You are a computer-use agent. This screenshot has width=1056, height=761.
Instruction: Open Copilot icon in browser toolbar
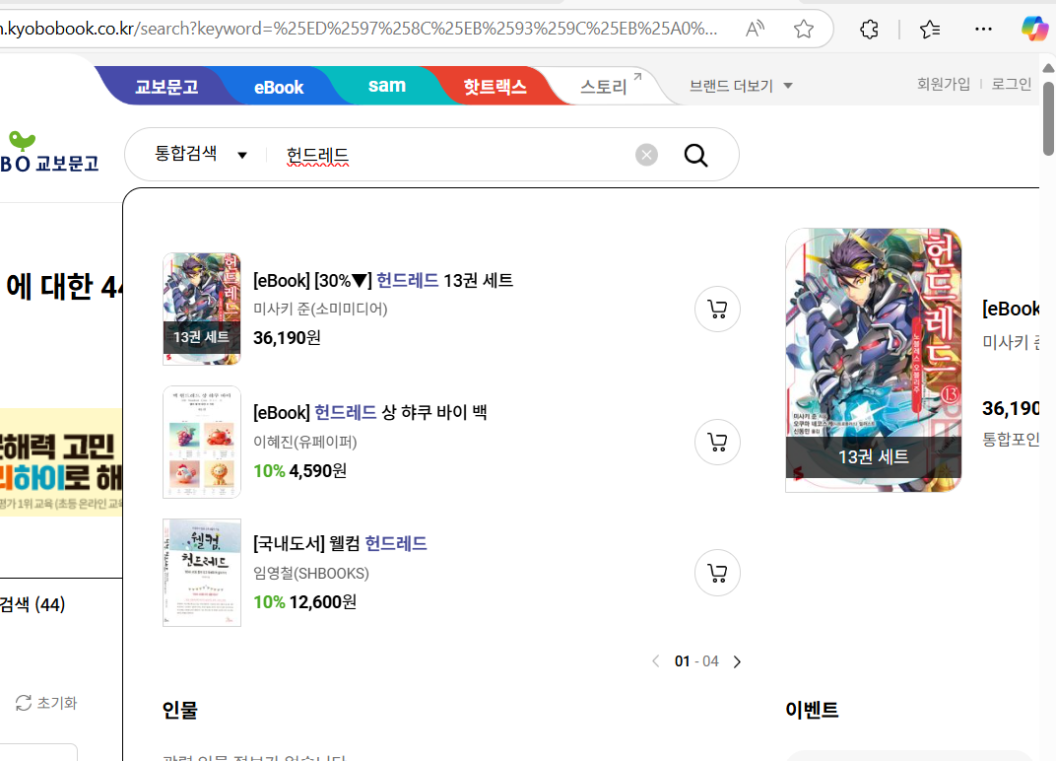pyautogui.click(x=1034, y=29)
